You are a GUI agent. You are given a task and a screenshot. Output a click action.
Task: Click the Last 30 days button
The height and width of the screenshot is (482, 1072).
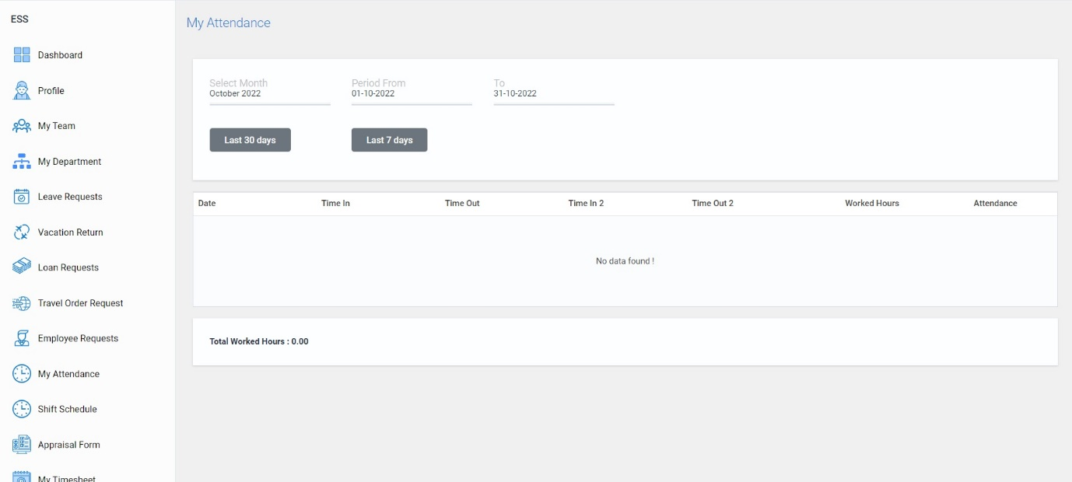(250, 140)
